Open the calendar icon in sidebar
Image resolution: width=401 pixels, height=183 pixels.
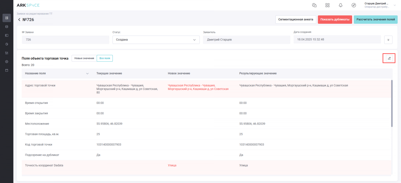(7, 70)
